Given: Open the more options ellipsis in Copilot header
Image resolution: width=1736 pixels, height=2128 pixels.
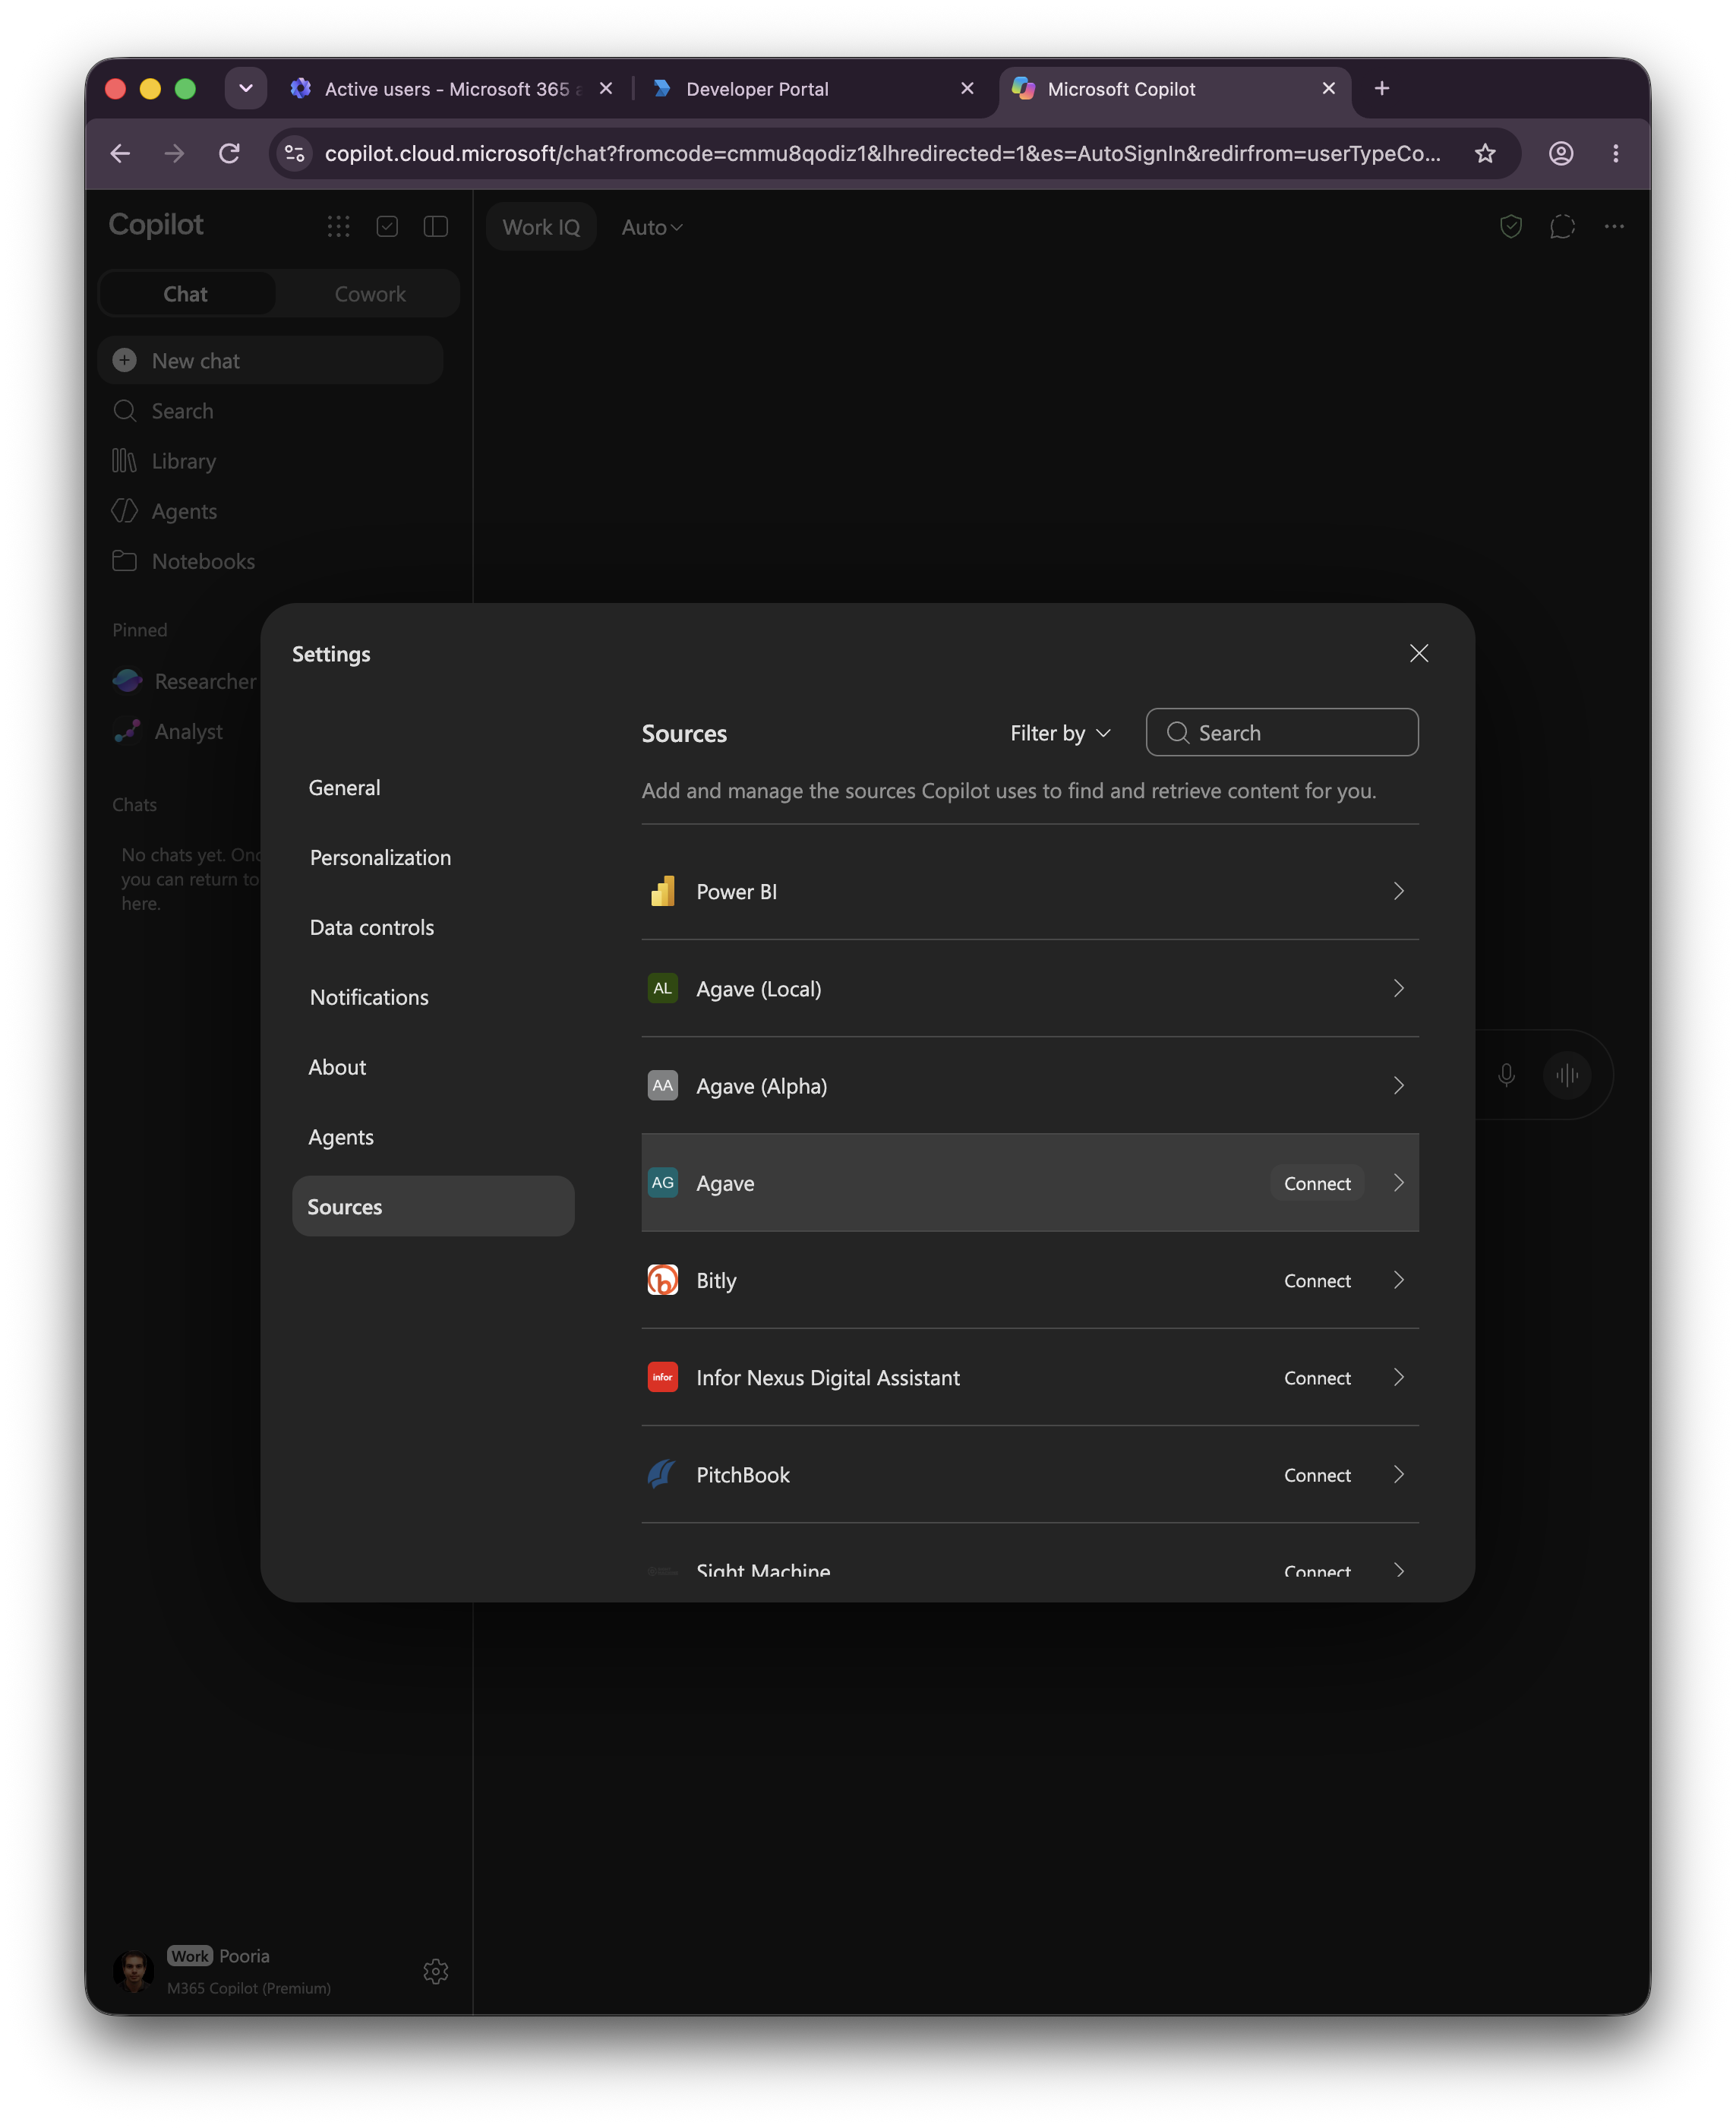Looking at the screenshot, I should tap(1613, 227).
